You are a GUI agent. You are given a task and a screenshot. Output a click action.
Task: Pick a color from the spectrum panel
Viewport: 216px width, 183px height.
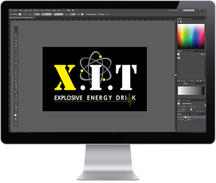(191, 36)
